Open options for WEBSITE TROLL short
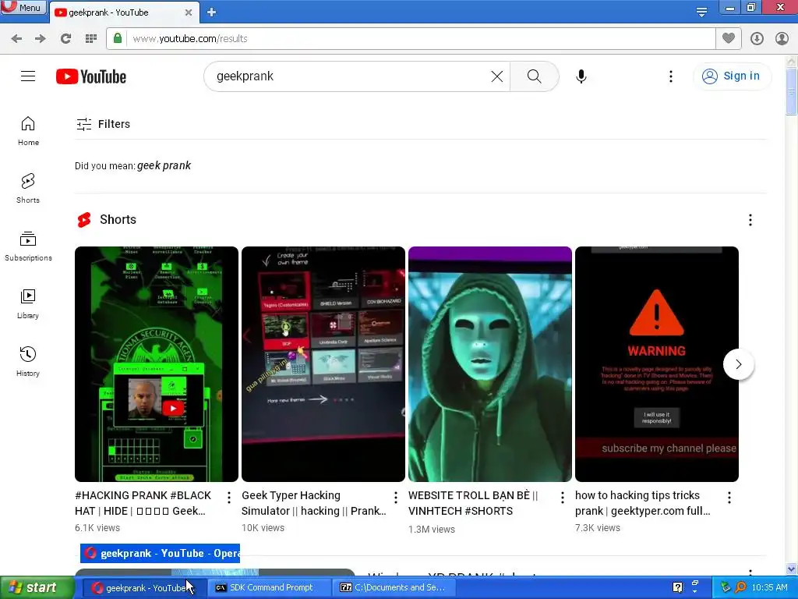 click(x=563, y=497)
